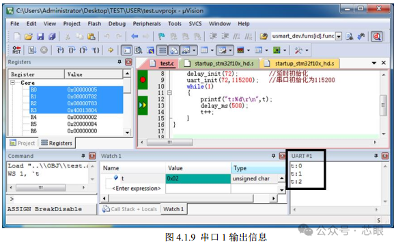Step into one line
396x246 pixels.
point(60,51)
